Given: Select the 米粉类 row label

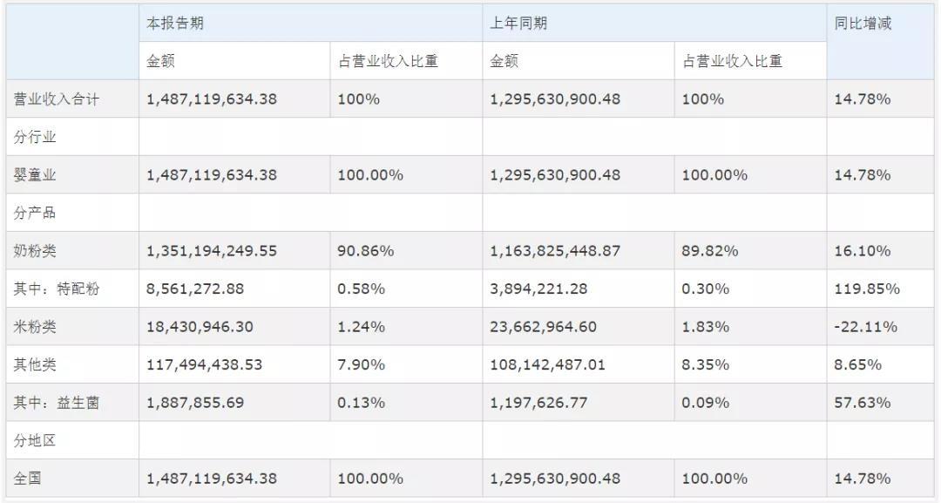Looking at the screenshot, I should pos(36,327).
